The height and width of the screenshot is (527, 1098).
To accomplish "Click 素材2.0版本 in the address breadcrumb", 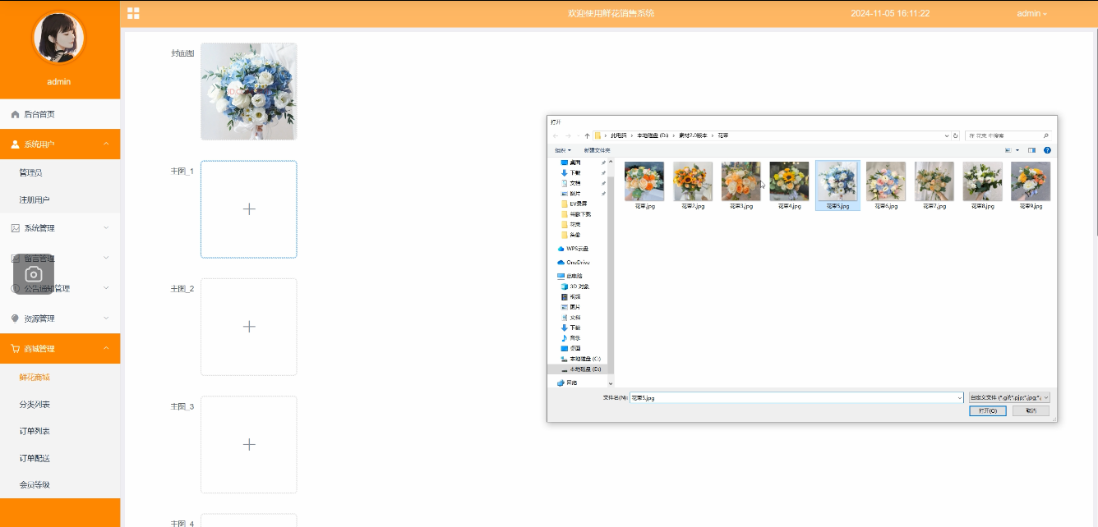I will [694, 135].
